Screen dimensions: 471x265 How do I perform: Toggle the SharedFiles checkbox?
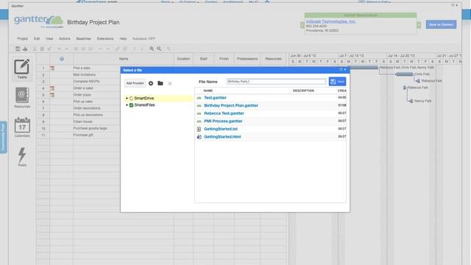coord(131,105)
